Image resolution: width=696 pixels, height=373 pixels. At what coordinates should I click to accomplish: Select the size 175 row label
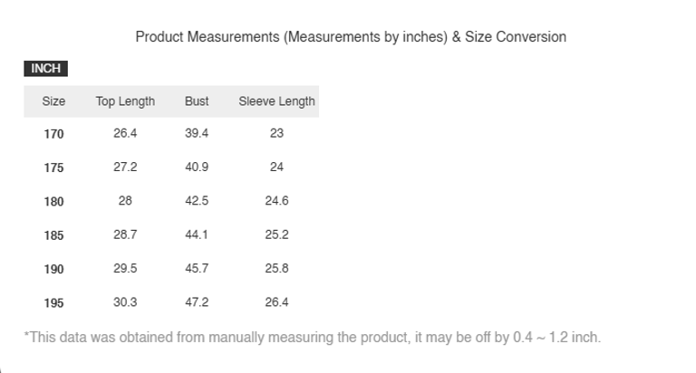click(53, 167)
